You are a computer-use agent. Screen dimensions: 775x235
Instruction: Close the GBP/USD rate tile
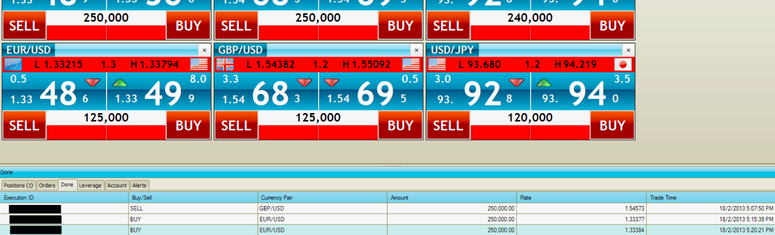pyautogui.click(x=416, y=50)
